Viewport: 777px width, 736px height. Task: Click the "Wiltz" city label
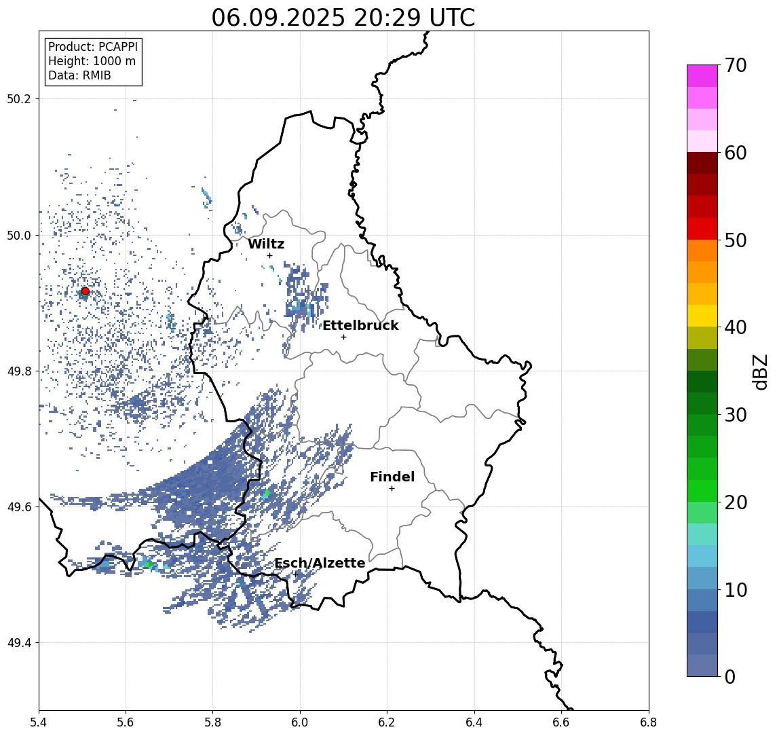(266, 244)
